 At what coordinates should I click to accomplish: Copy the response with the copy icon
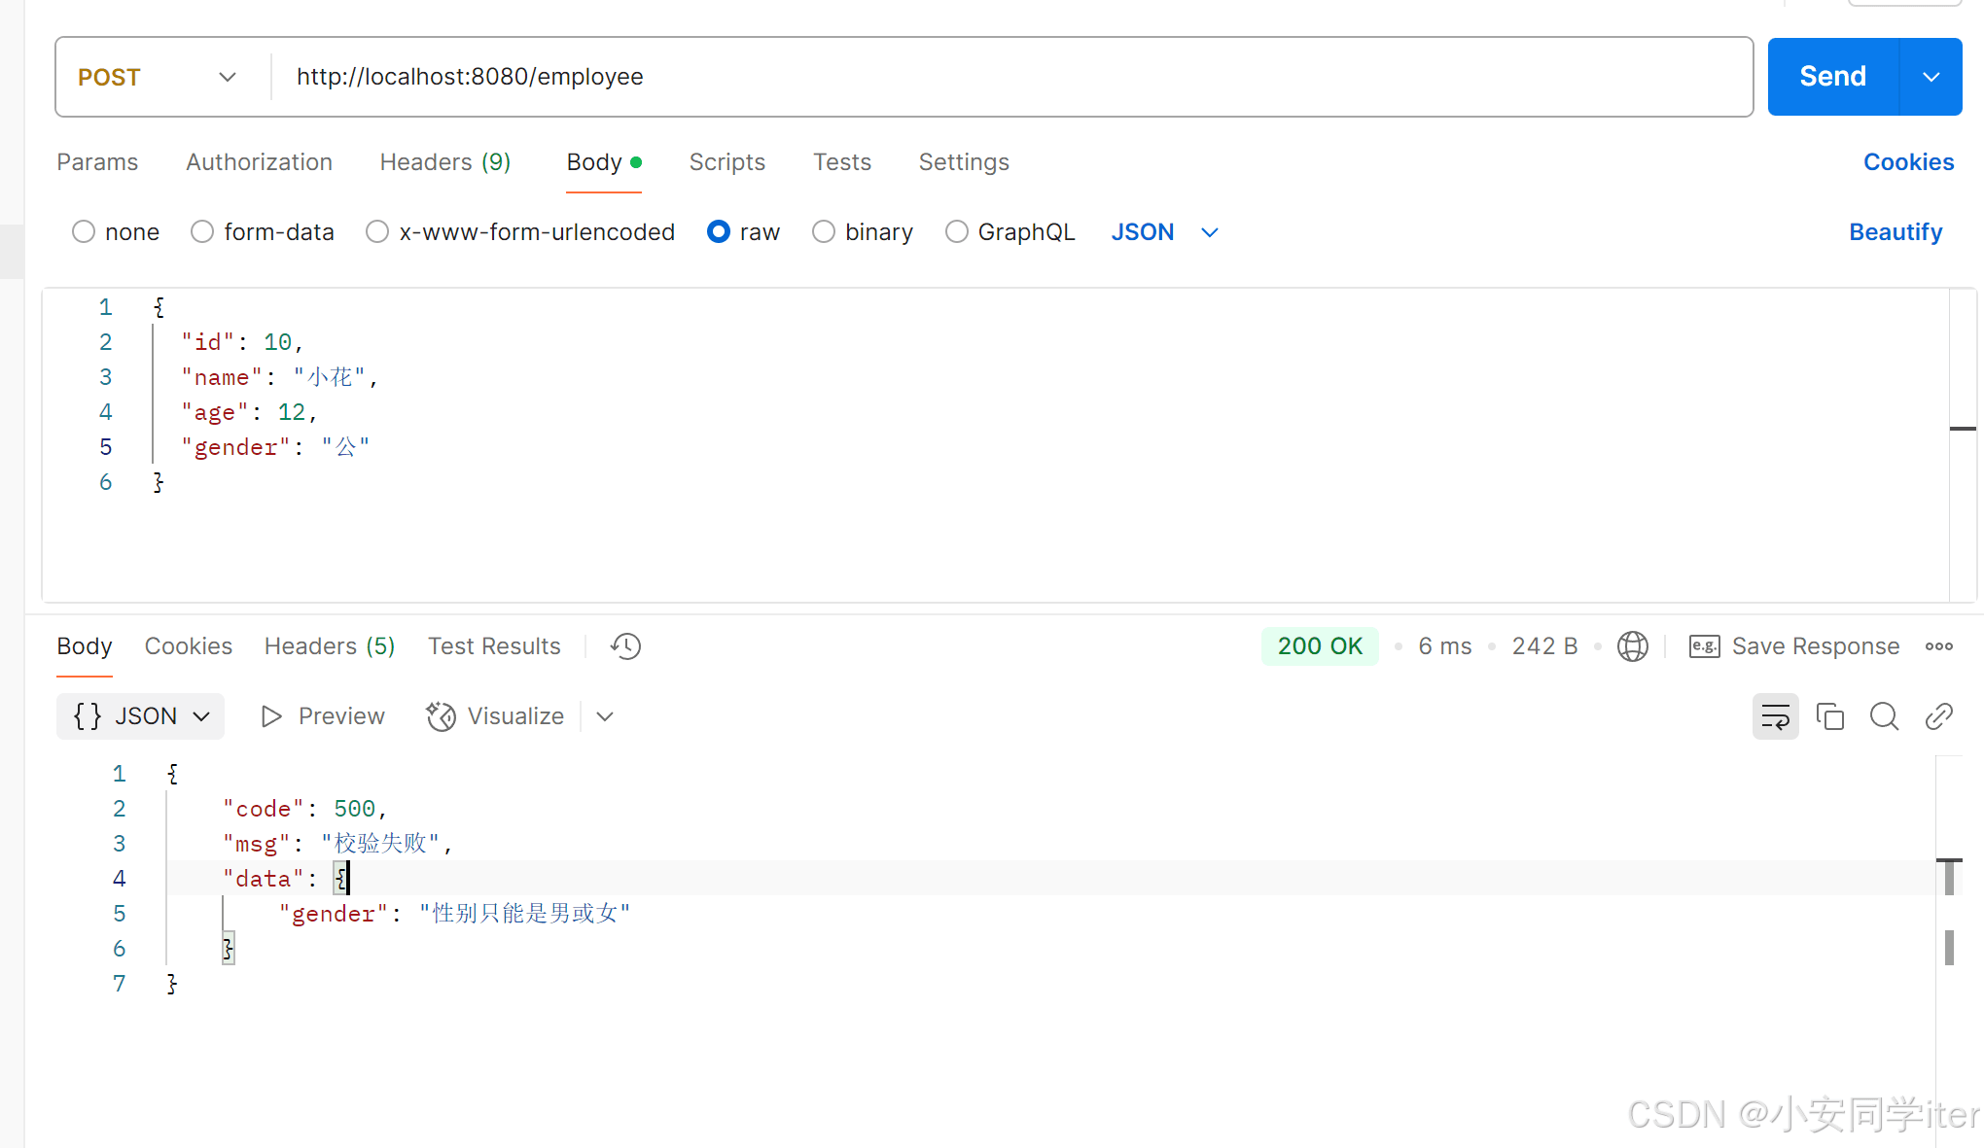1830,716
